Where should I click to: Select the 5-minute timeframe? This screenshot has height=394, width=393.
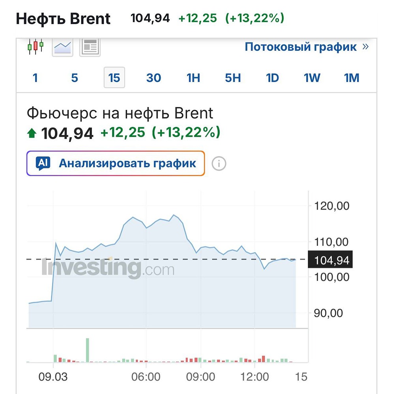(75, 78)
